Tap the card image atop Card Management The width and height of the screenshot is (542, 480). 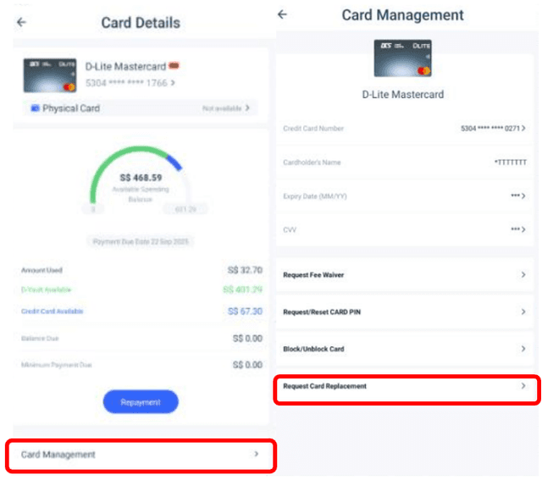point(402,58)
